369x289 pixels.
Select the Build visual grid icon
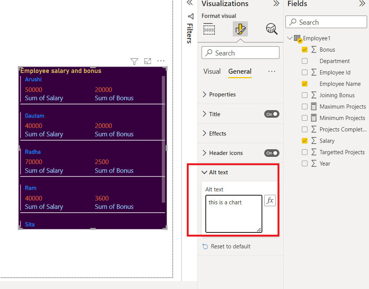pos(209,29)
